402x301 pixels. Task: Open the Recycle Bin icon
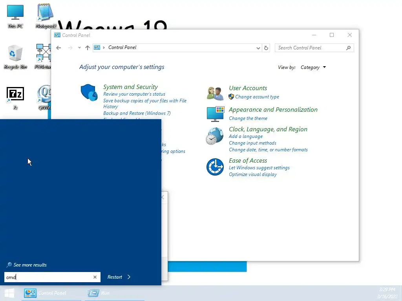(15, 57)
